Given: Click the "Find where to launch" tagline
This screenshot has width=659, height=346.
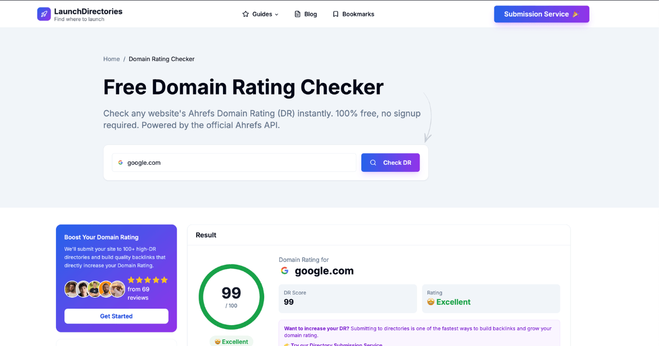Looking at the screenshot, I should pyautogui.click(x=79, y=19).
